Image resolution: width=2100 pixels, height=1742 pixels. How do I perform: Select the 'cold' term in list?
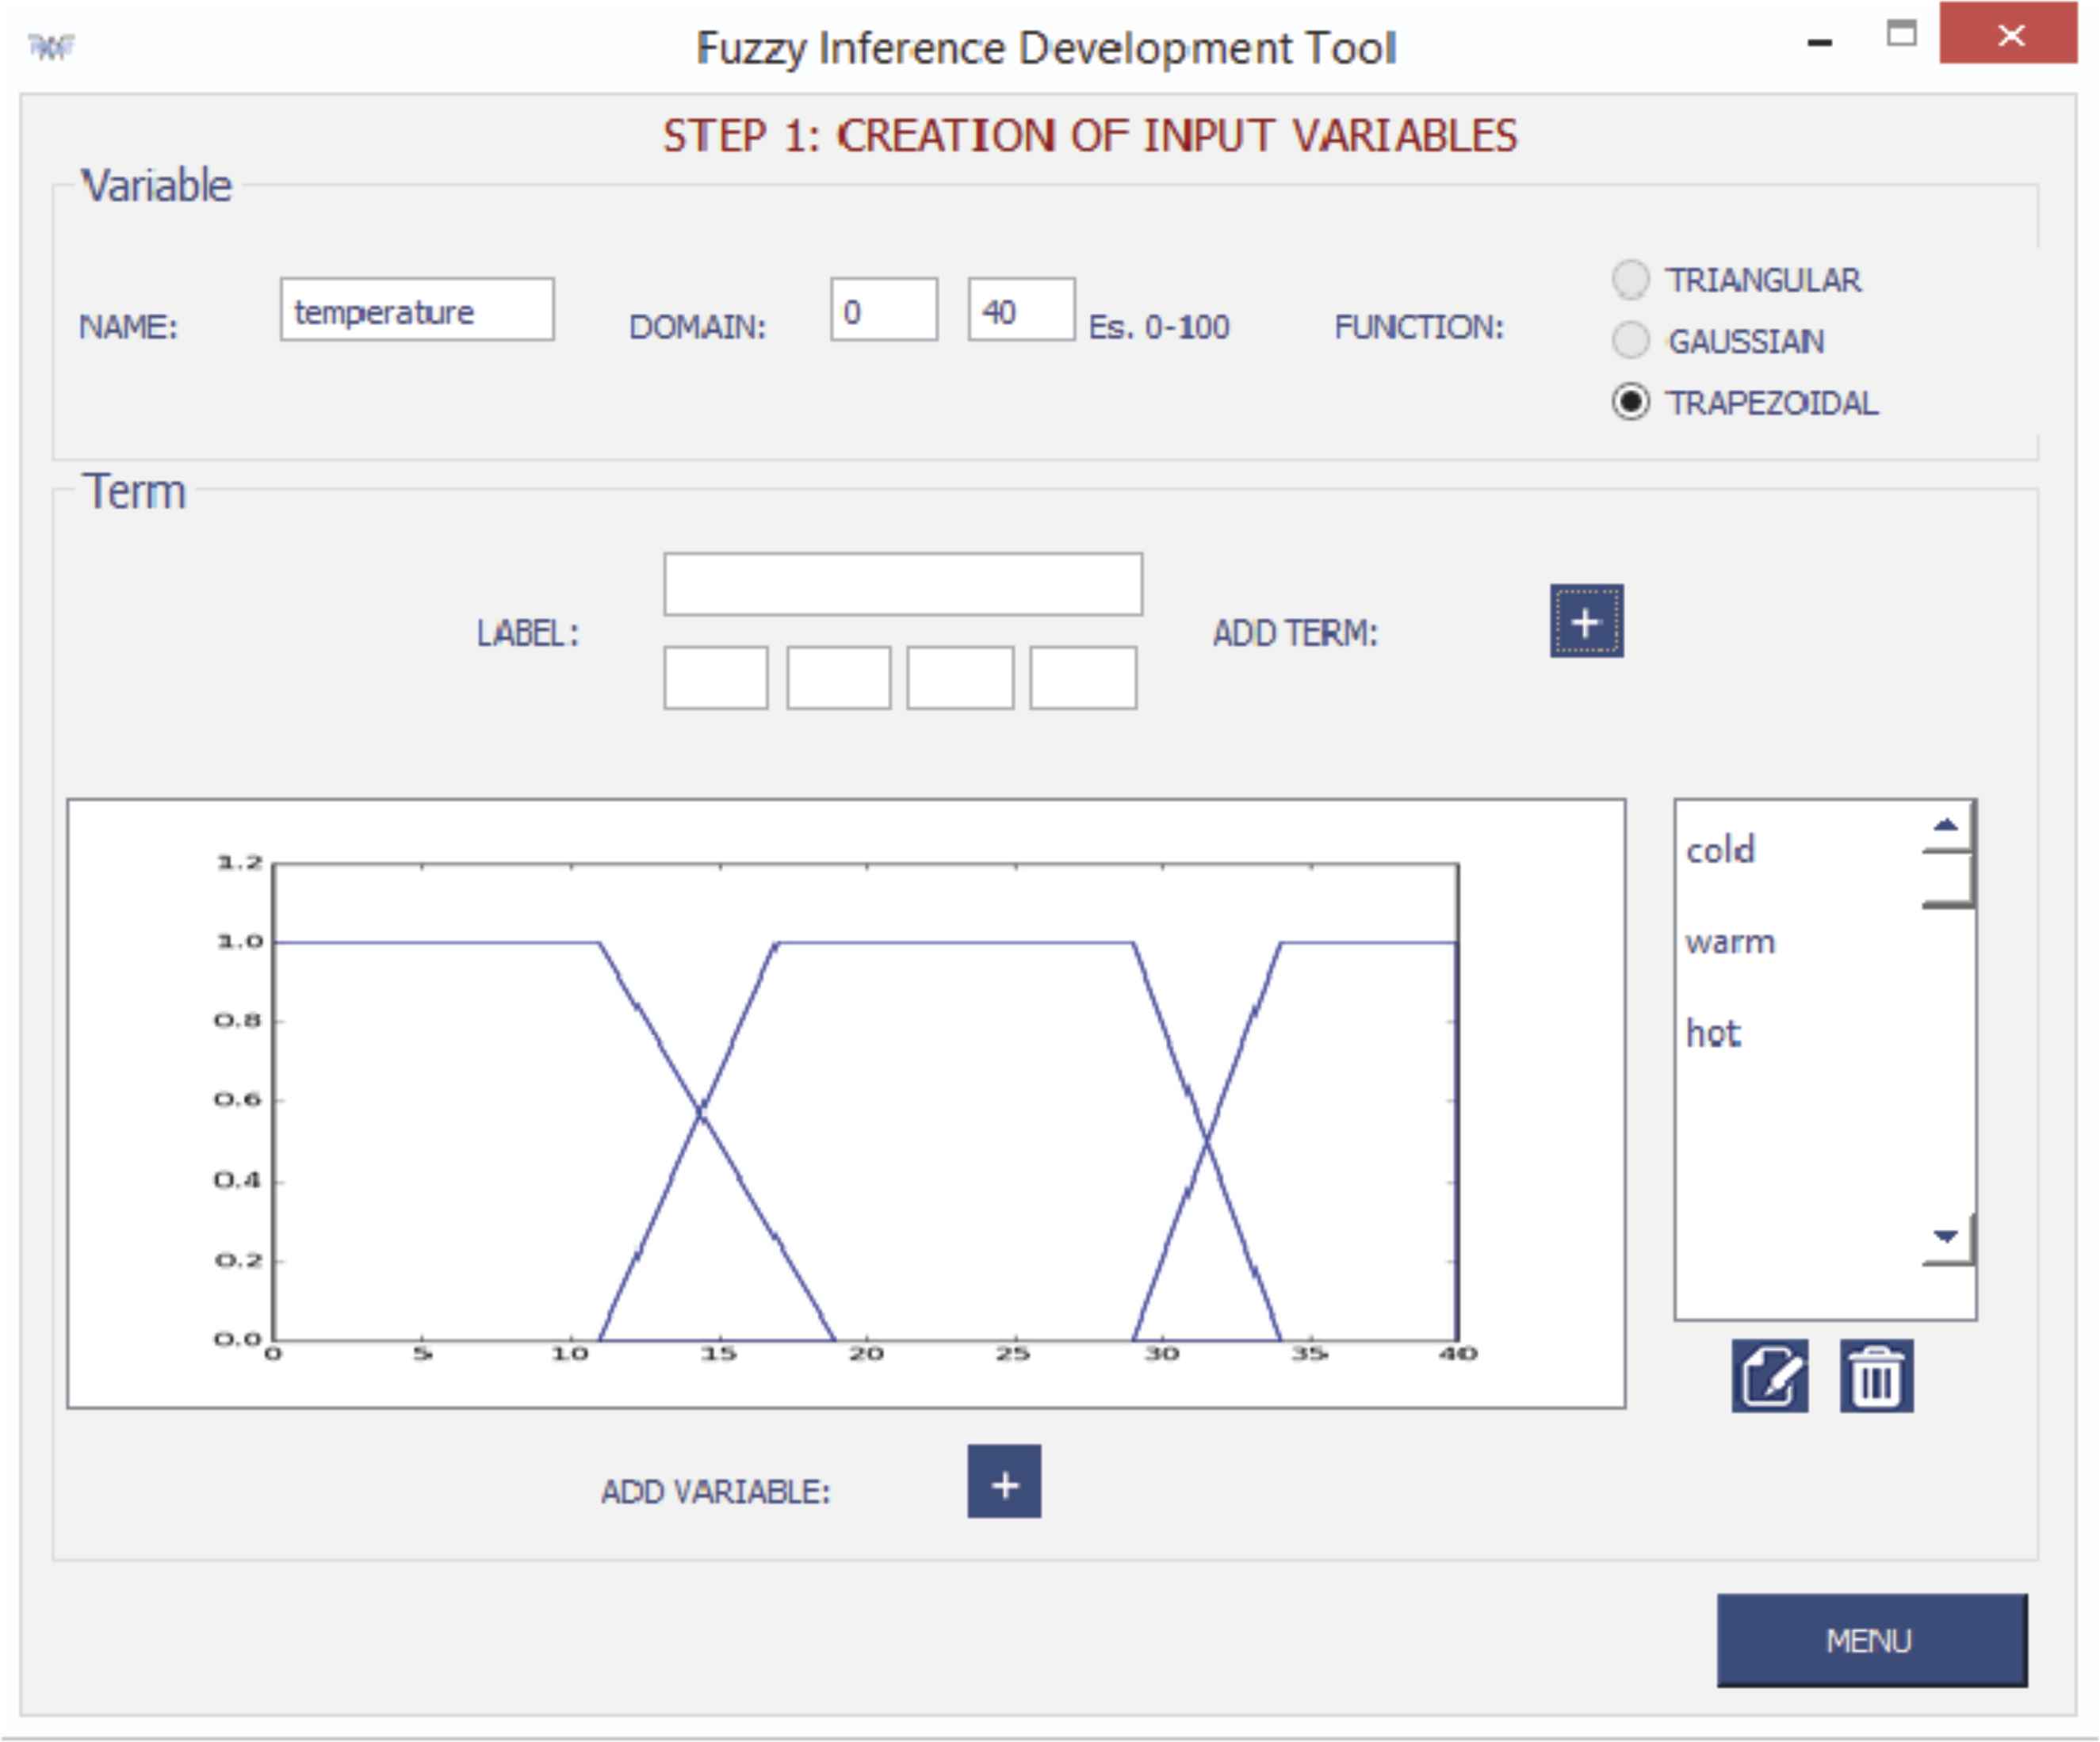click(x=1720, y=850)
